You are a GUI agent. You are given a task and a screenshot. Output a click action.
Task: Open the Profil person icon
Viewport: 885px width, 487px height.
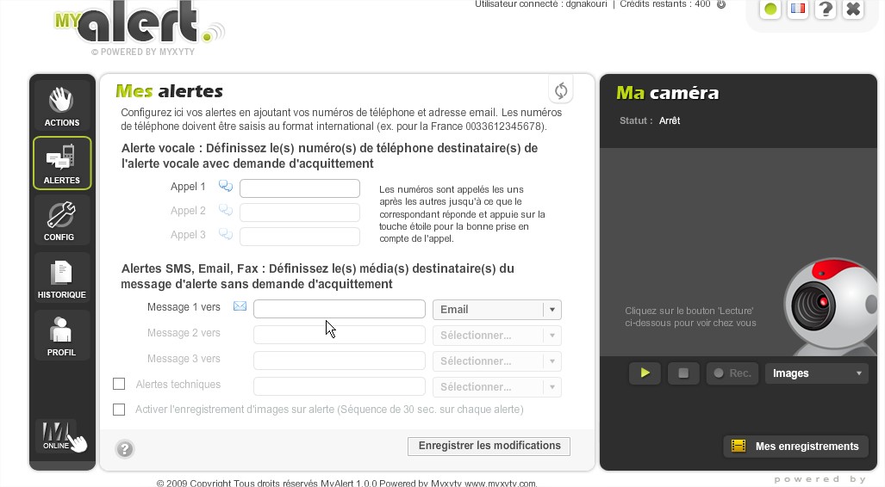pyautogui.click(x=61, y=336)
